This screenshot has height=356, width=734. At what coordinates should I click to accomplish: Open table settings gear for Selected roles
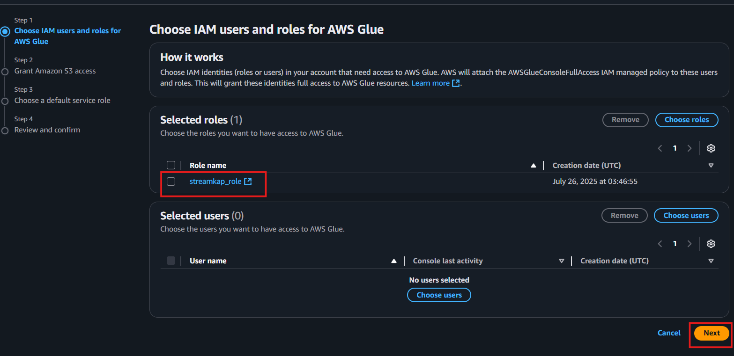(x=711, y=148)
